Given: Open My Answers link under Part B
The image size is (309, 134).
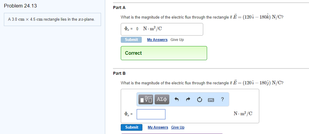Looking at the screenshot, I should pyautogui.click(x=158, y=127).
